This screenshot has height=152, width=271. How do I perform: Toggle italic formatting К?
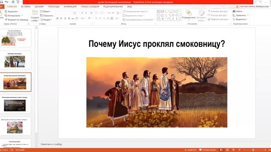click(x=61, y=18)
